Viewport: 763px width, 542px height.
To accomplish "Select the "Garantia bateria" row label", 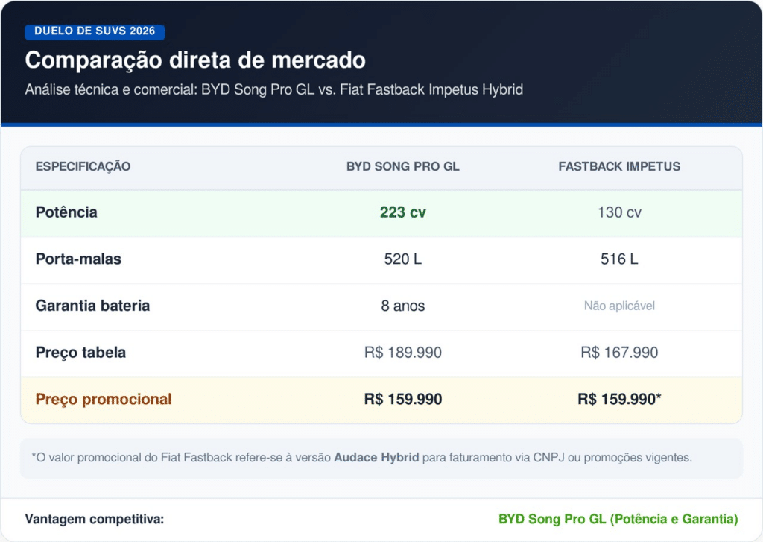I will click(x=92, y=306).
